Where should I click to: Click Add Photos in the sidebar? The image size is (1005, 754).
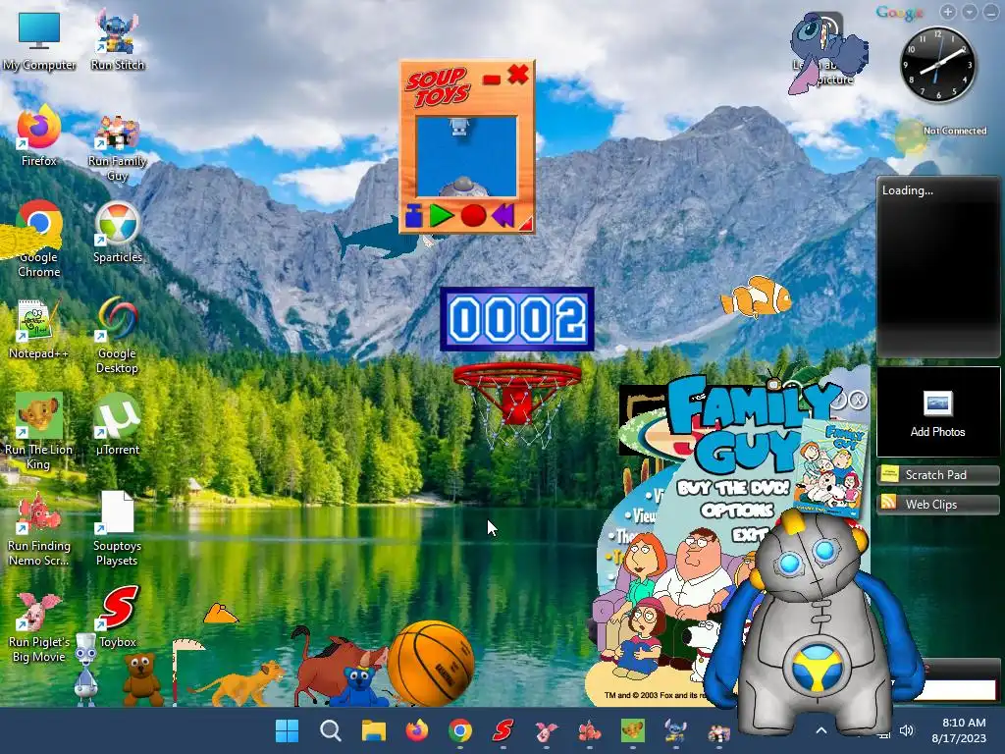coord(937,413)
